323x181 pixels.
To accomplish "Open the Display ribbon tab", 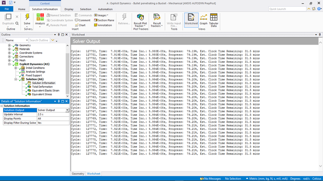I will pos(69,9).
